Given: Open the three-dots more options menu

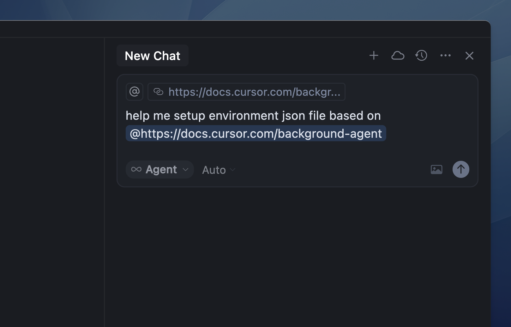Looking at the screenshot, I should pyautogui.click(x=445, y=56).
